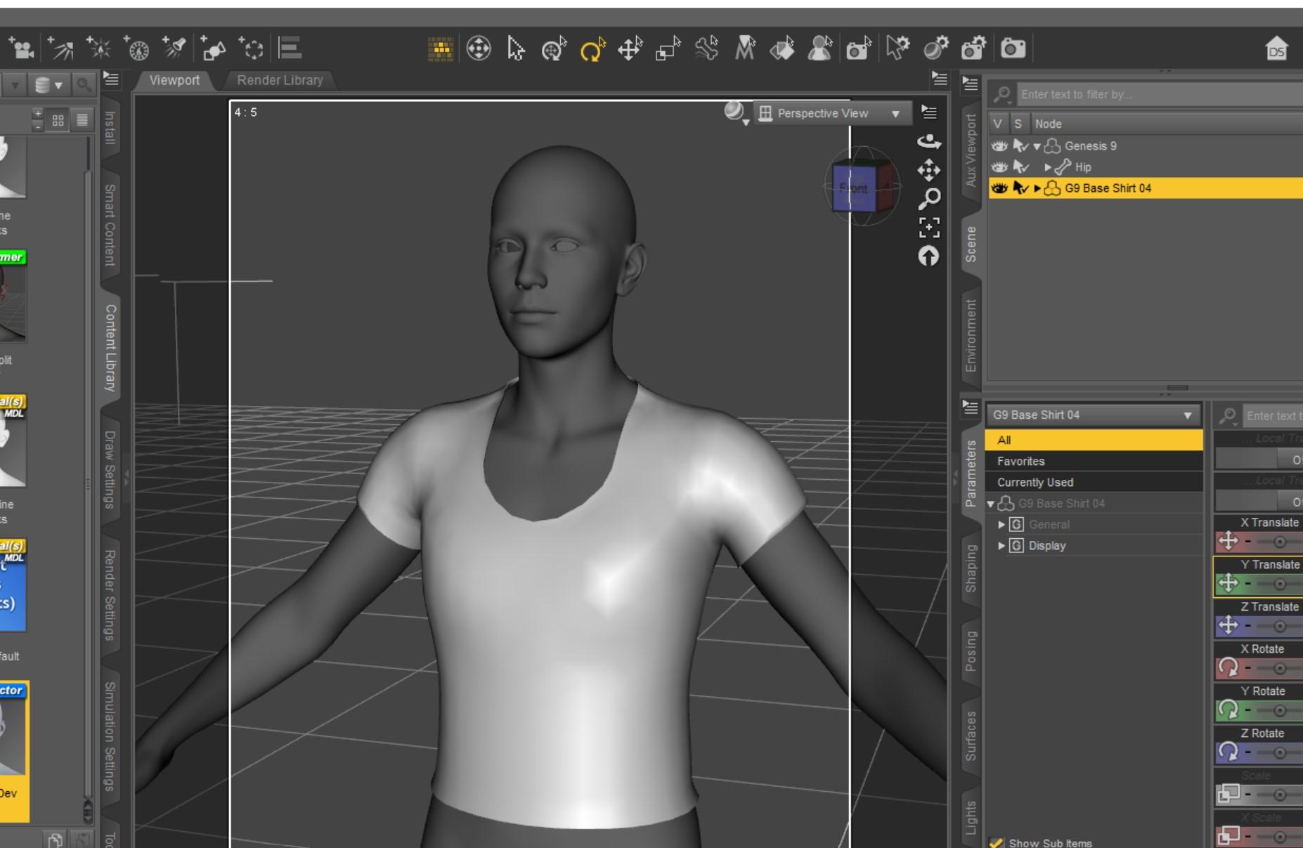Hide the G9 Base Shirt 04 node

click(x=999, y=188)
